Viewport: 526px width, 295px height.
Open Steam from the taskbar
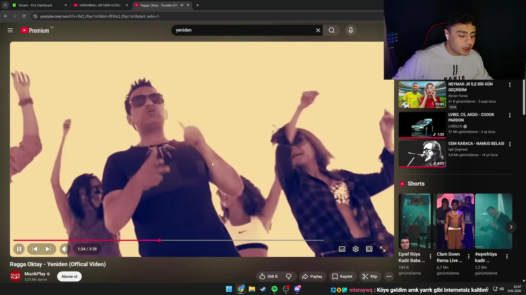[x=263, y=289]
